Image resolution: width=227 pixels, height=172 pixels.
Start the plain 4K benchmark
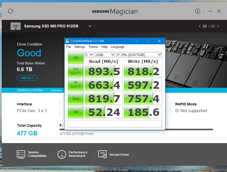click(76, 112)
